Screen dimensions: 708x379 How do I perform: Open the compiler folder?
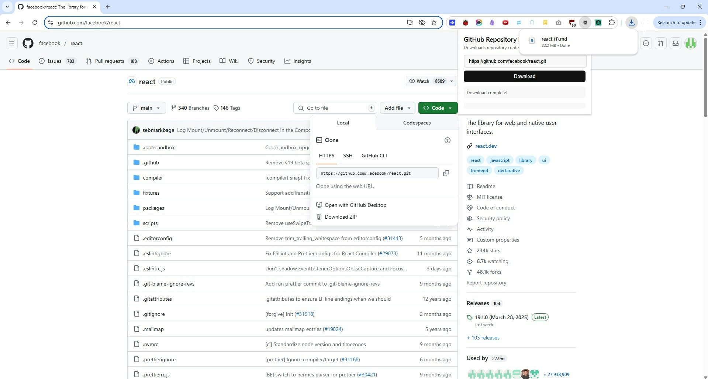153,178
